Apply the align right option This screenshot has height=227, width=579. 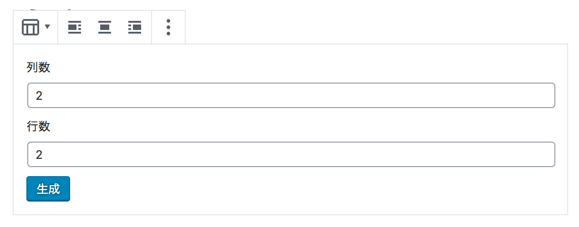pos(135,27)
